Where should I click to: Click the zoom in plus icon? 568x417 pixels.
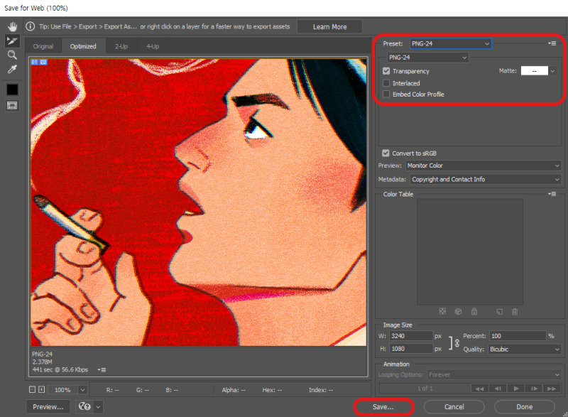pos(42,389)
